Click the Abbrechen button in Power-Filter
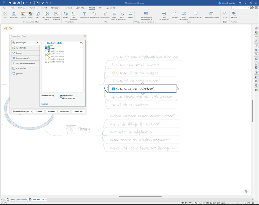Viewport: 259px width, 205px height. [78, 111]
